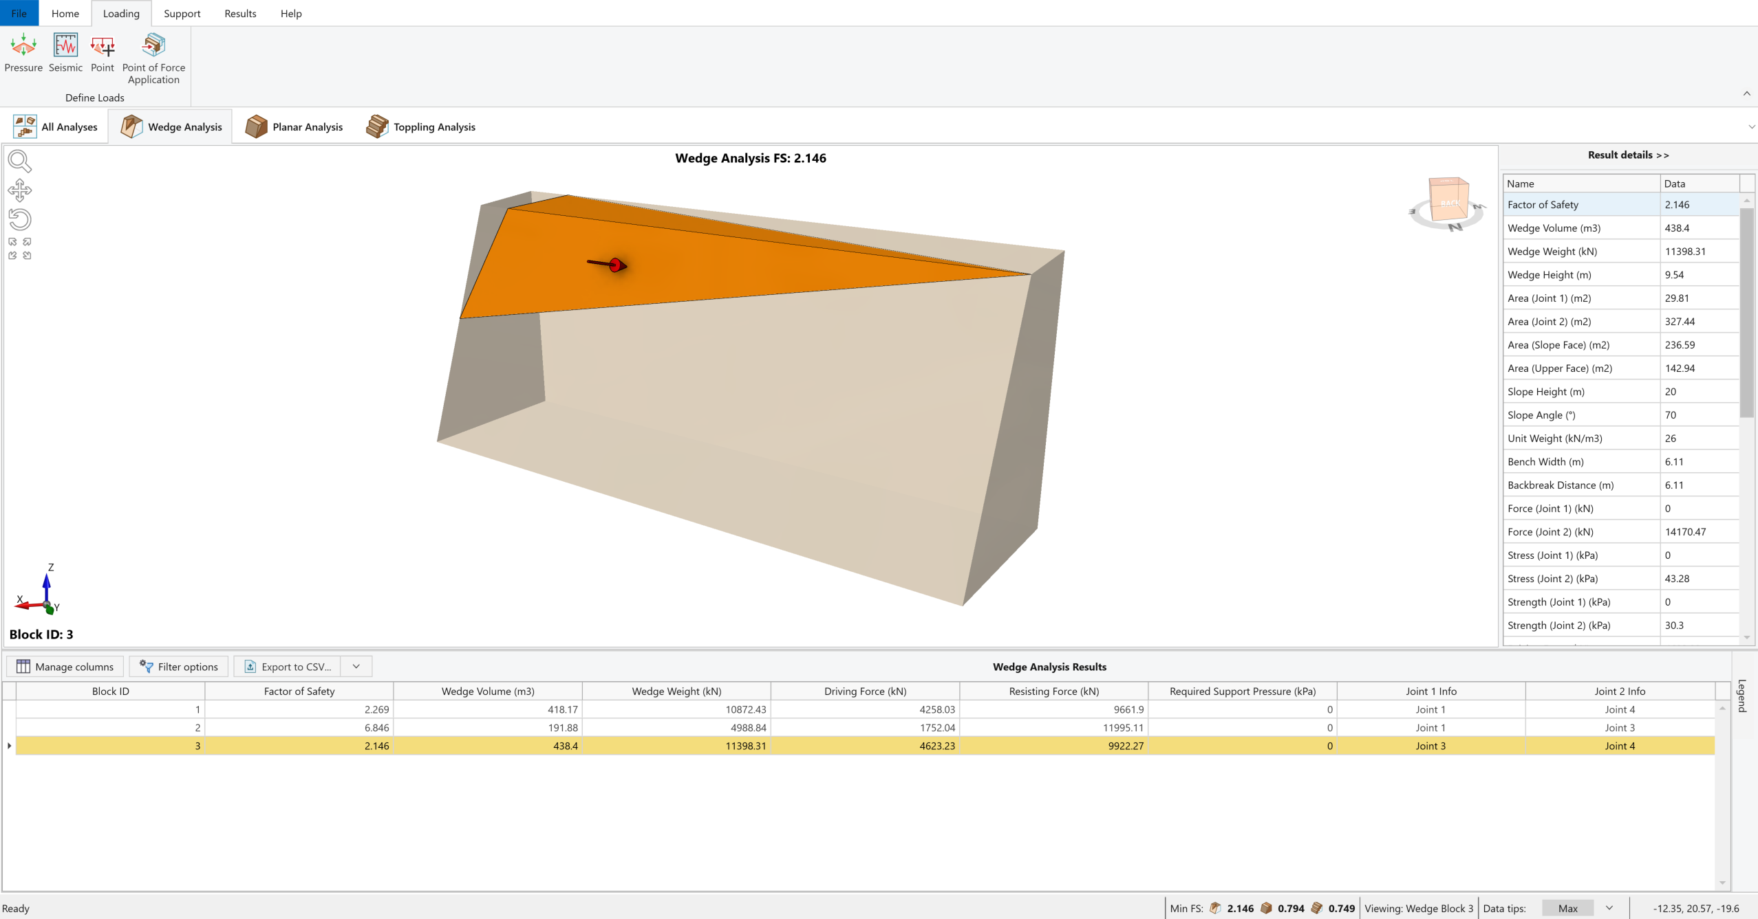The image size is (1758, 919).
Task: Click the row indicator arrow for Block 3
Action: point(9,746)
